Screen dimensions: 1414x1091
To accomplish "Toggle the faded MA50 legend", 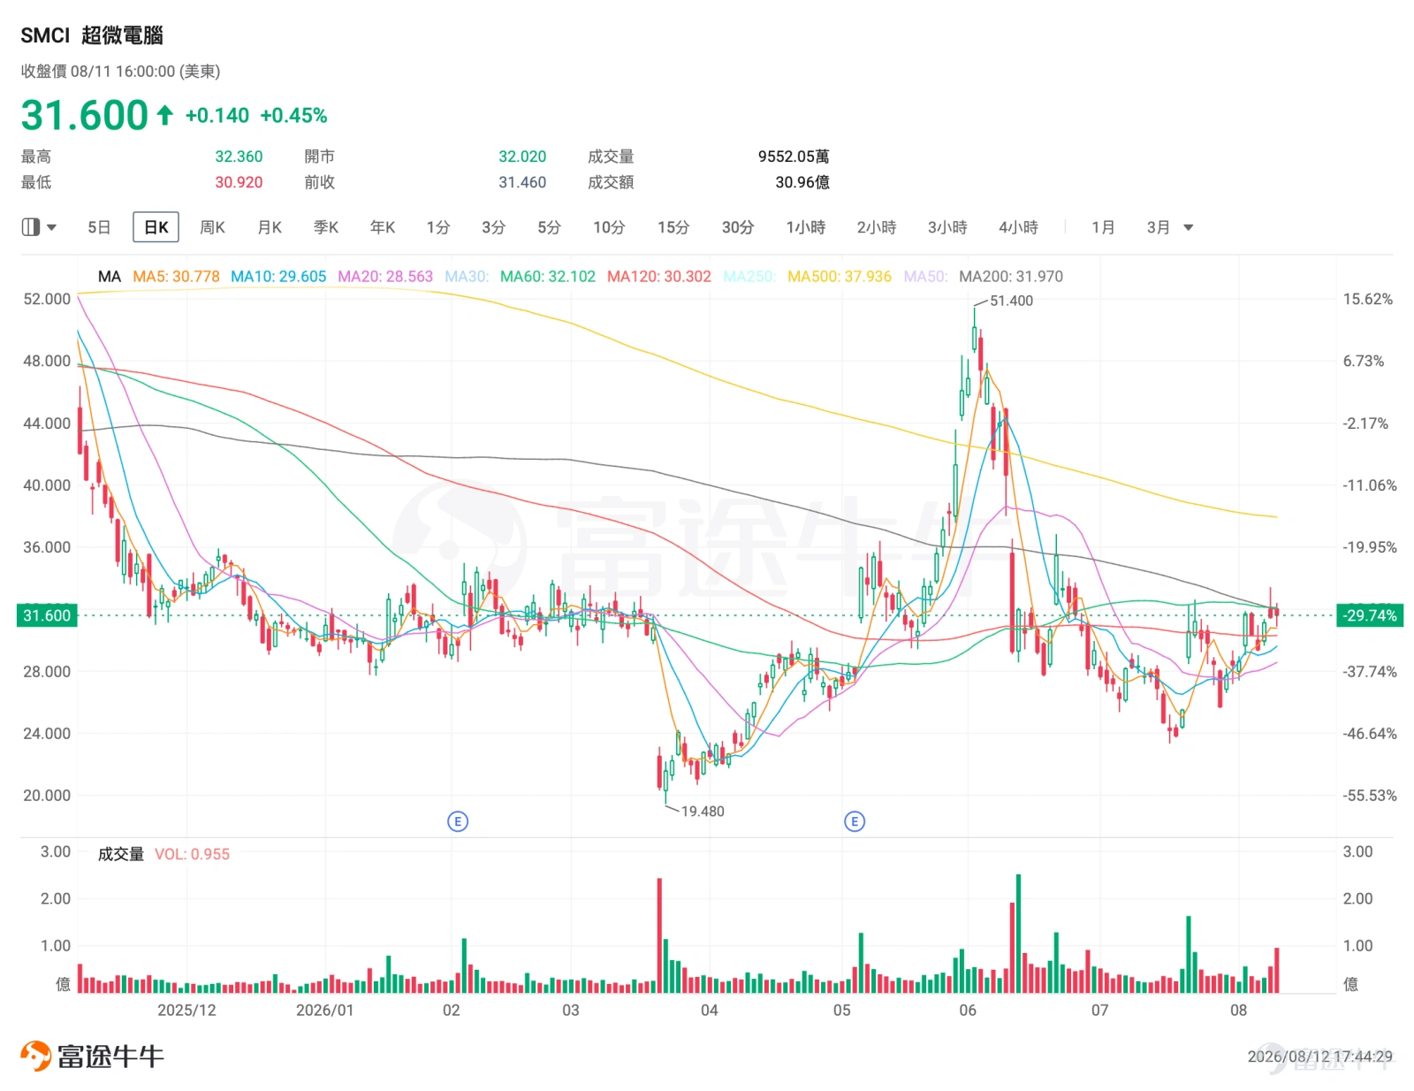I will click(x=925, y=277).
